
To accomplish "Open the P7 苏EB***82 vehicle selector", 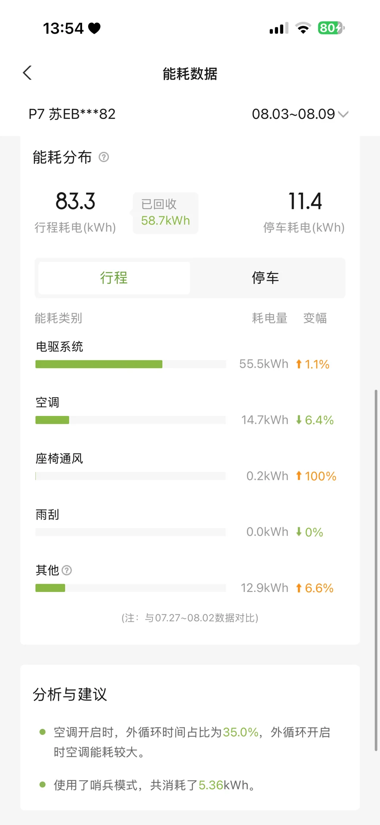I will tap(72, 114).
